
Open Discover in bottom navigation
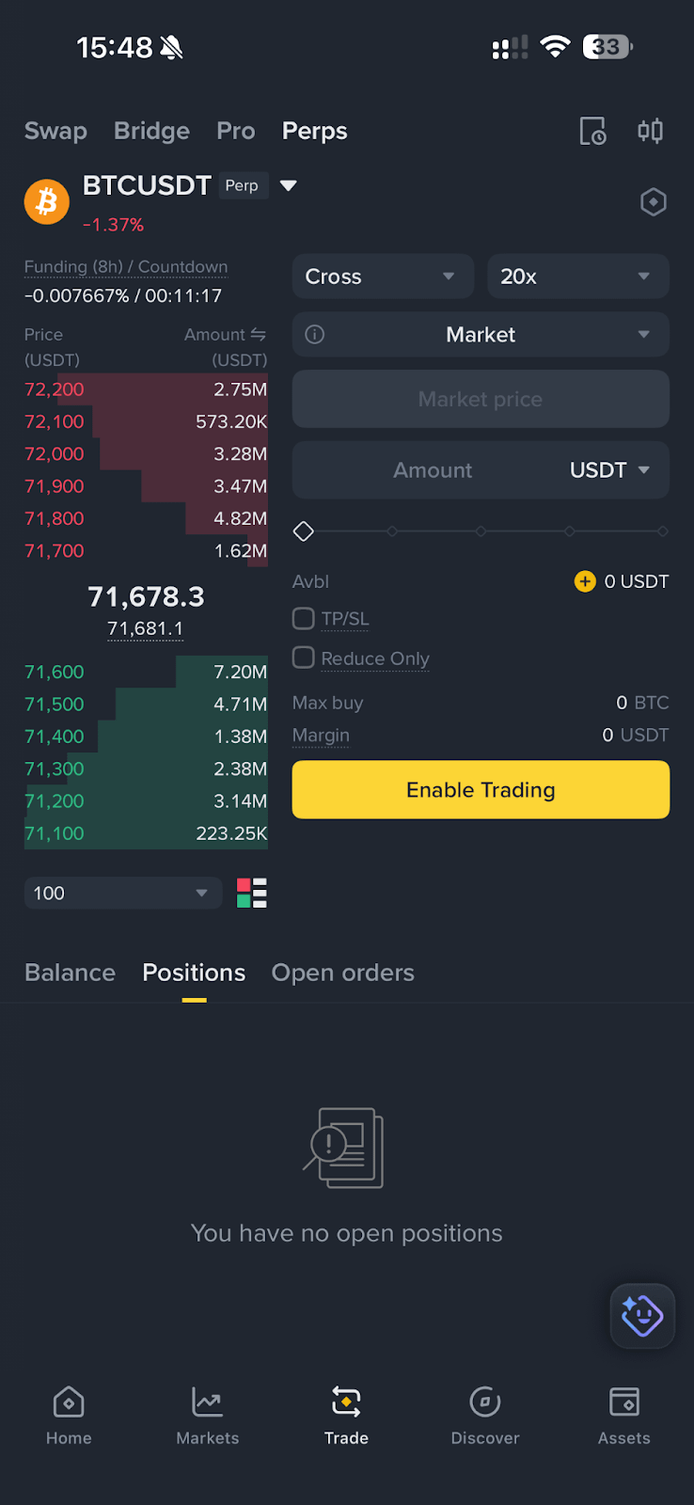485,1416
